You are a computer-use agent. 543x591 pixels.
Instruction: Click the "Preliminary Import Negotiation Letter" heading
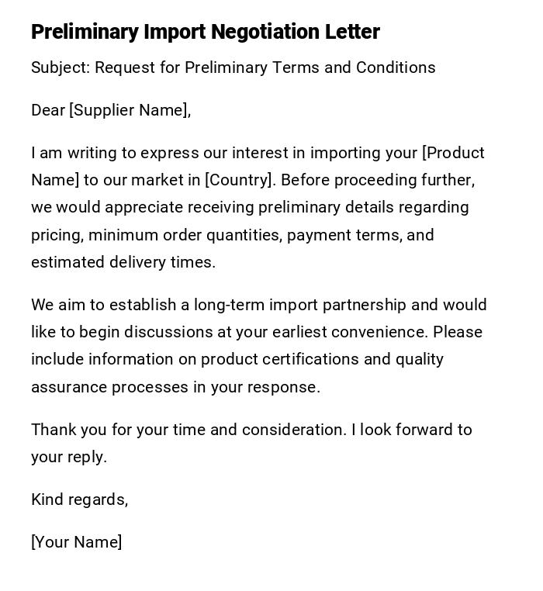pos(206,32)
